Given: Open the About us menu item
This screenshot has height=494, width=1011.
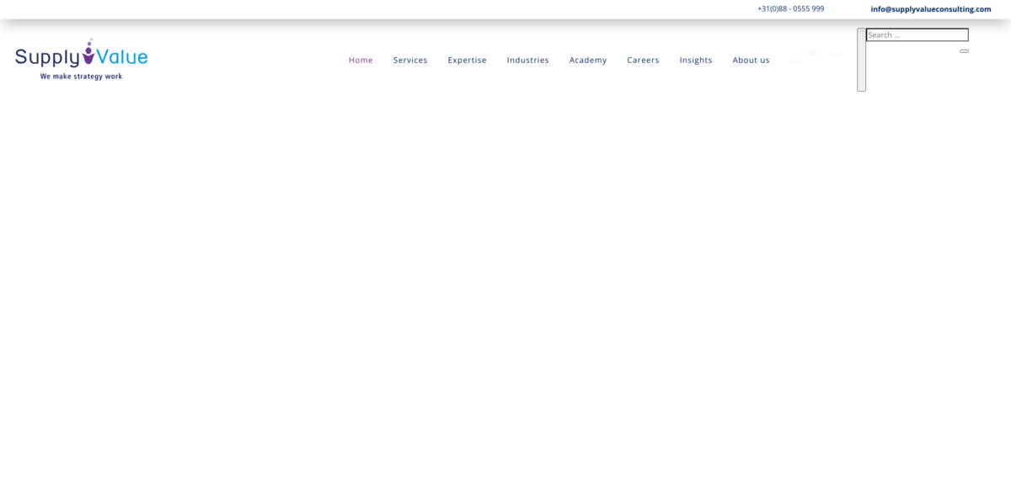Looking at the screenshot, I should [x=751, y=60].
